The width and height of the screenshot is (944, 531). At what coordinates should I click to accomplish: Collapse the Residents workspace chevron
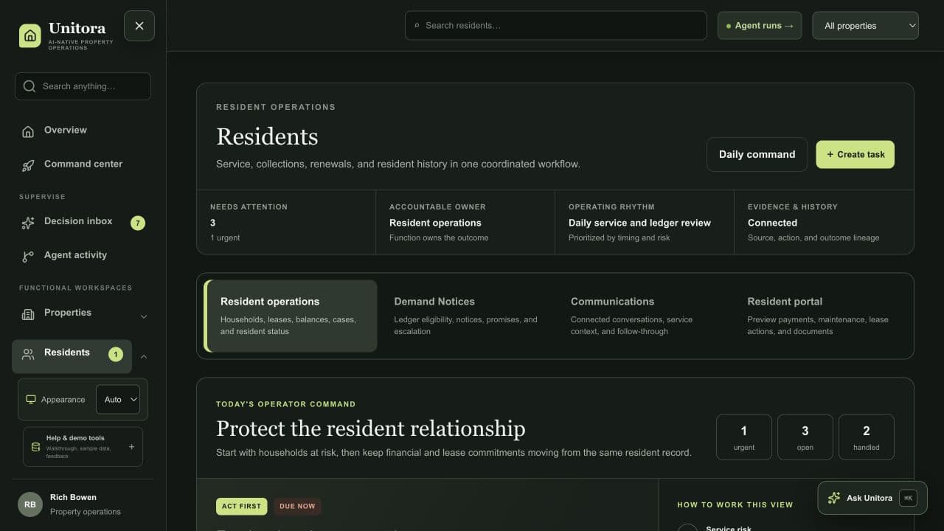click(144, 356)
